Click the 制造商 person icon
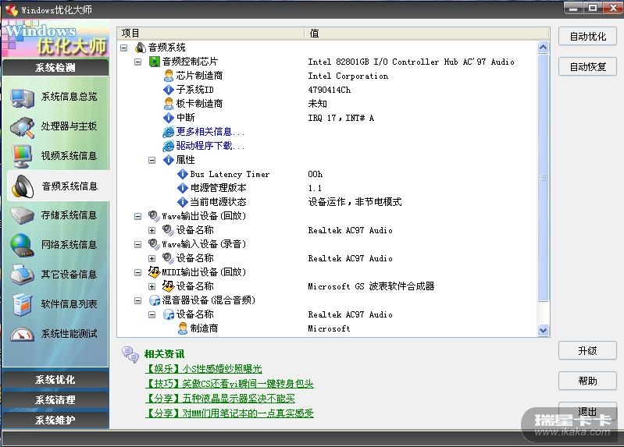The width and height of the screenshot is (624, 447). [182, 328]
